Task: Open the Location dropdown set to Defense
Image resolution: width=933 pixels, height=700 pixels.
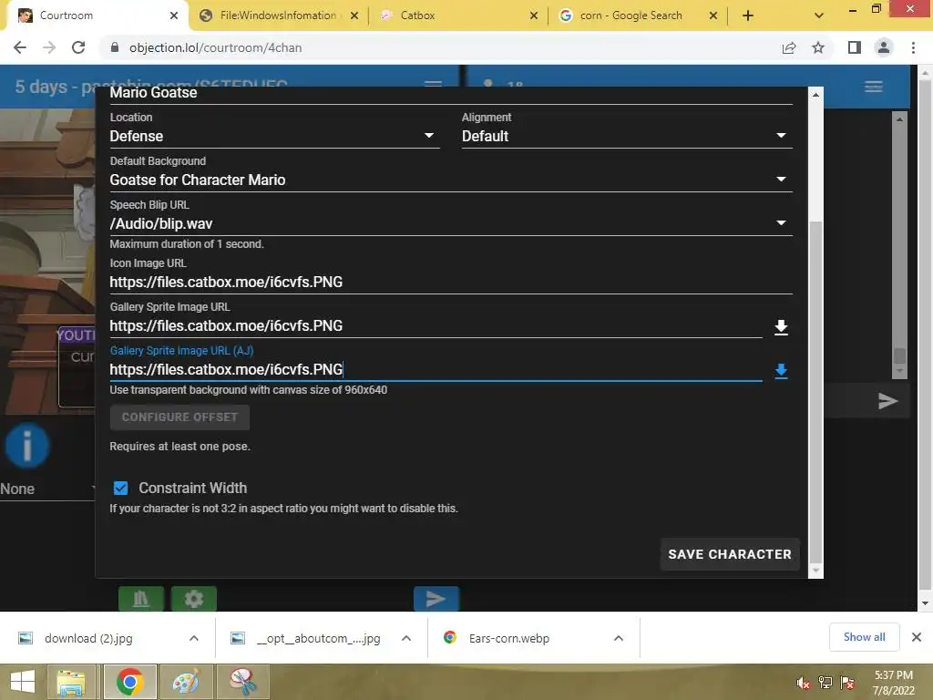Action: (274, 136)
